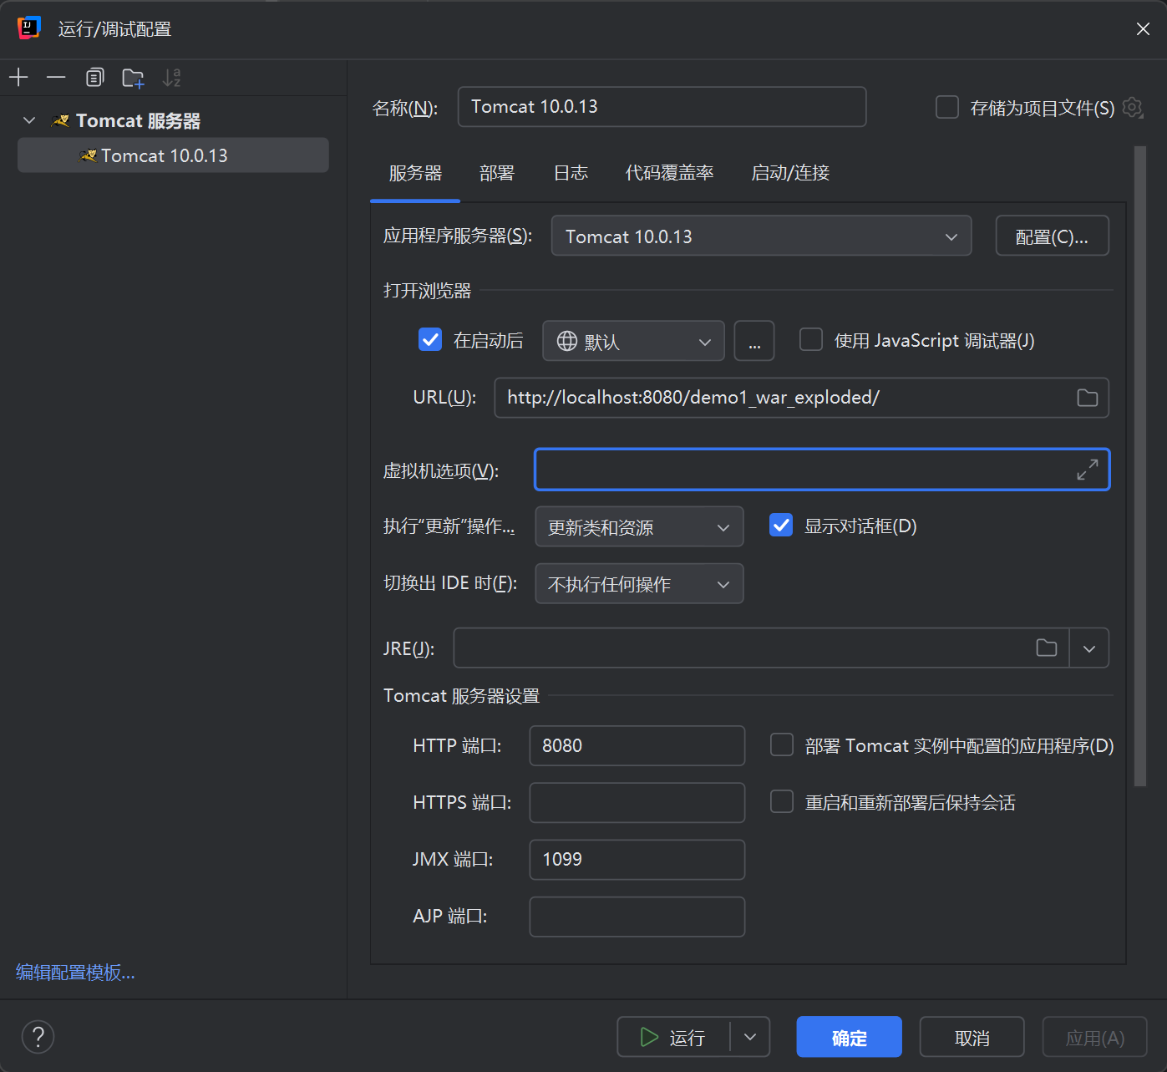1167x1072 pixels.
Task: Switch to 服务器 tab
Action: [x=415, y=173]
